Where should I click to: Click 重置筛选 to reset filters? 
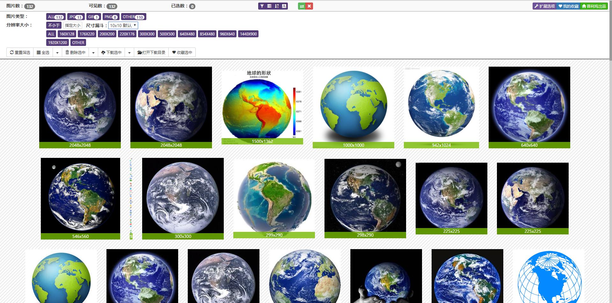(x=20, y=53)
